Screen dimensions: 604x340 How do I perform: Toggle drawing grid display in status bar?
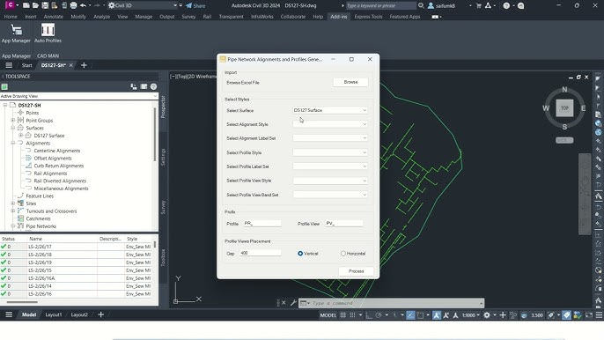[343, 315]
